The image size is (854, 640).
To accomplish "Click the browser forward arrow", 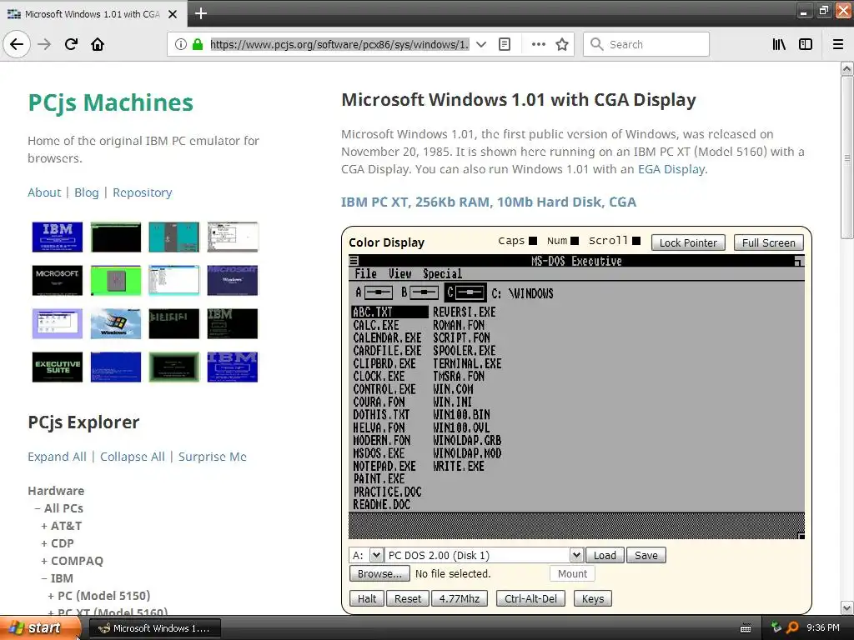I will pyautogui.click(x=45, y=44).
